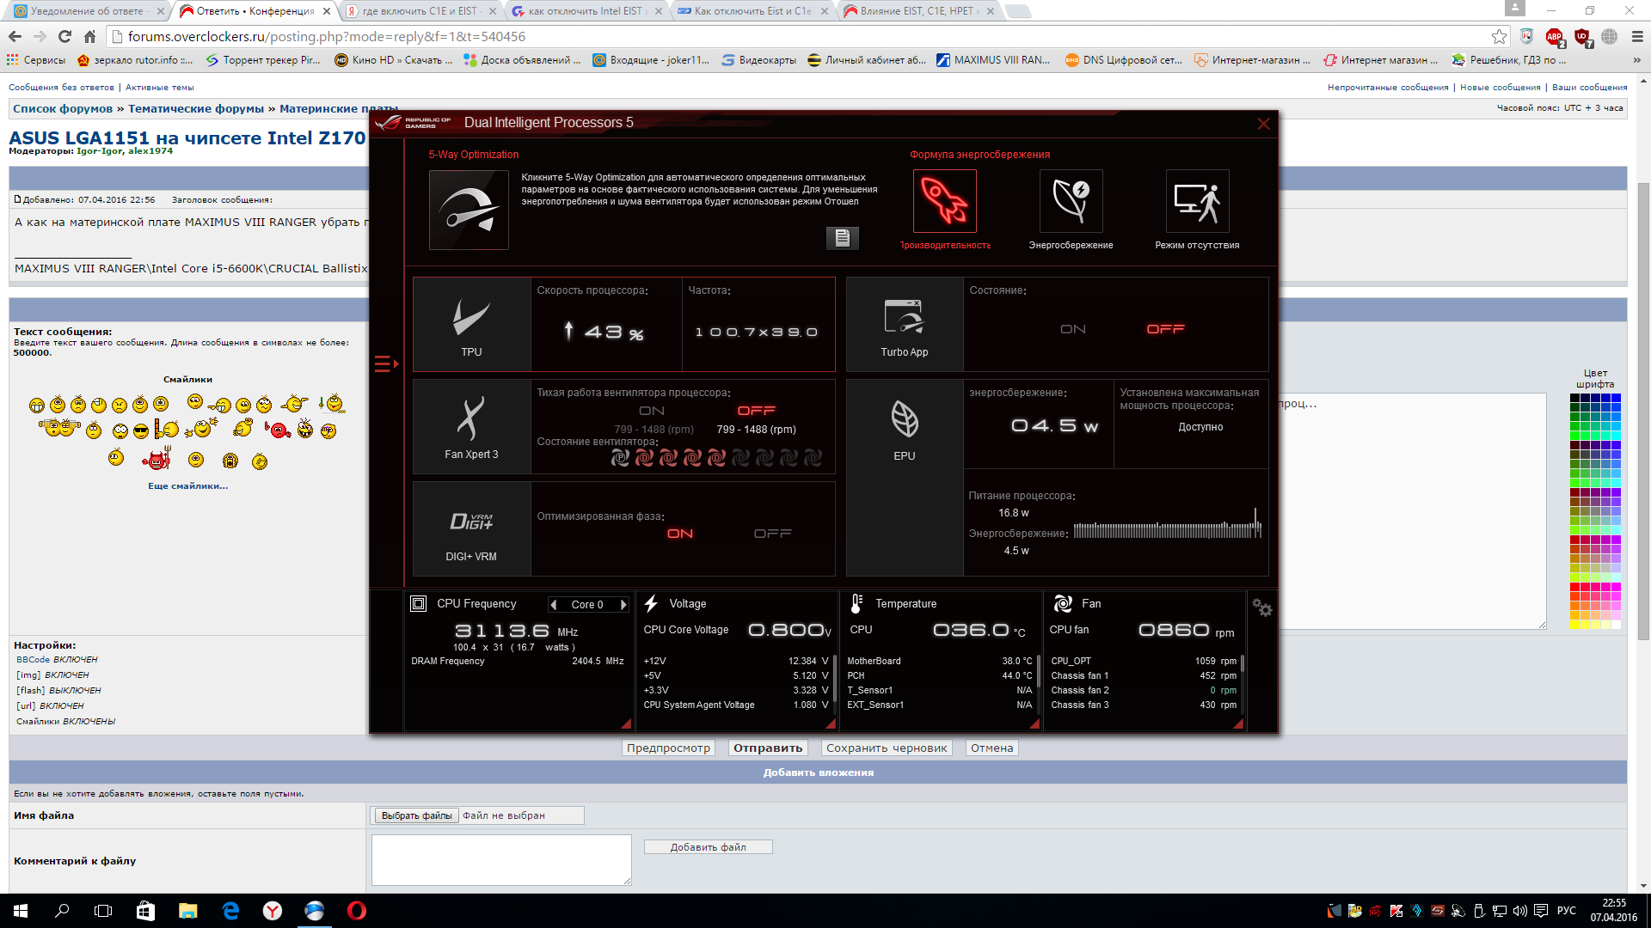Switch CPU fan quiet mode ON

[x=651, y=411]
